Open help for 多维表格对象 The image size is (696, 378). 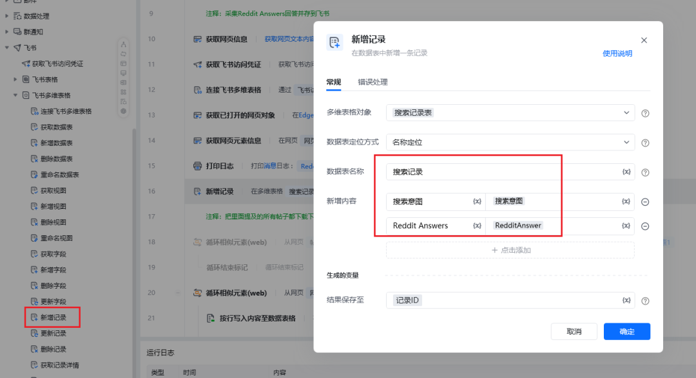[645, 113]
